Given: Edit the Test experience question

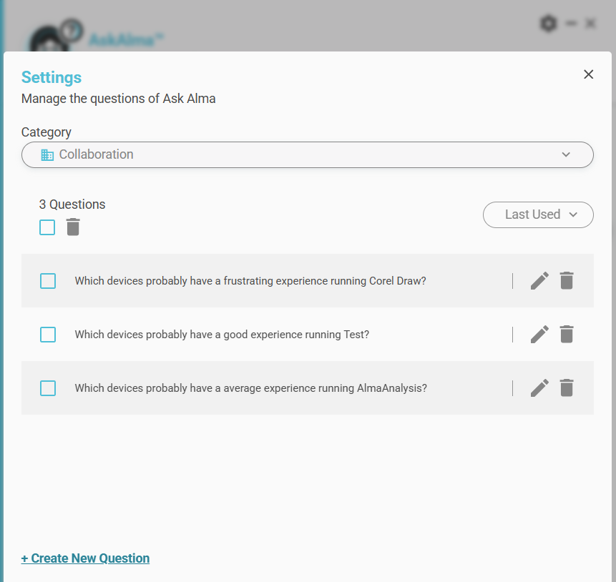Looking at the screenshot, I should 539,335.
